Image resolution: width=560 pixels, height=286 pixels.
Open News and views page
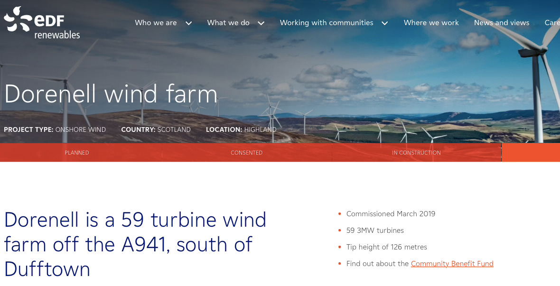pos(502,23)
